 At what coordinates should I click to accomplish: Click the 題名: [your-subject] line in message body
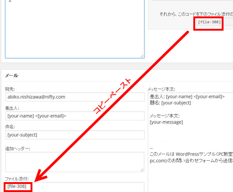pos(170,103)
